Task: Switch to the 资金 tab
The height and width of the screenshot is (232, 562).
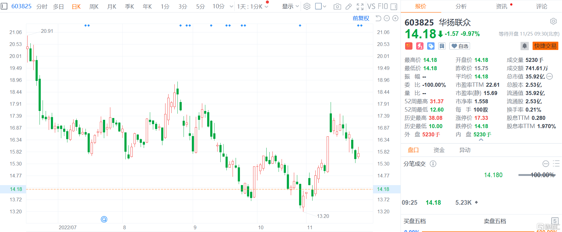Action: click(439, 150)
